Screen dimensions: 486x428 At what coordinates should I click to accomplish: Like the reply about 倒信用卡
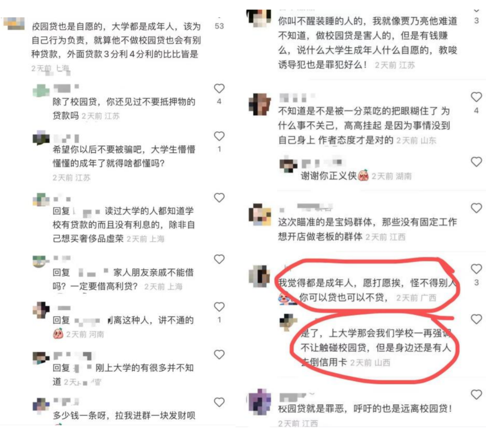pos(477,319)
